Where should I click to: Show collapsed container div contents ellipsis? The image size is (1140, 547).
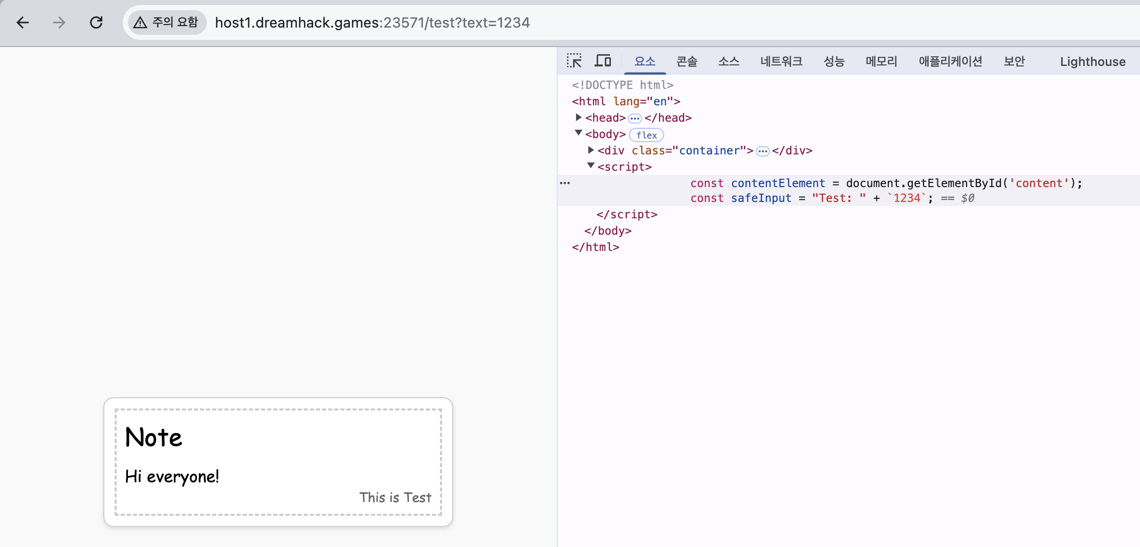point(762,151)
